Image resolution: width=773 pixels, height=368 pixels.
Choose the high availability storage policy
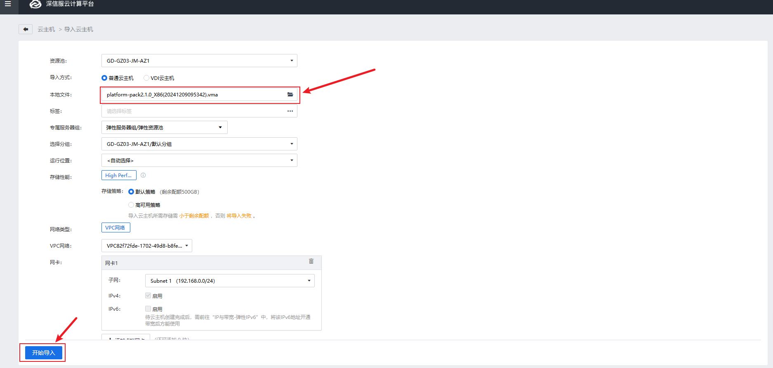click(131, 205)
